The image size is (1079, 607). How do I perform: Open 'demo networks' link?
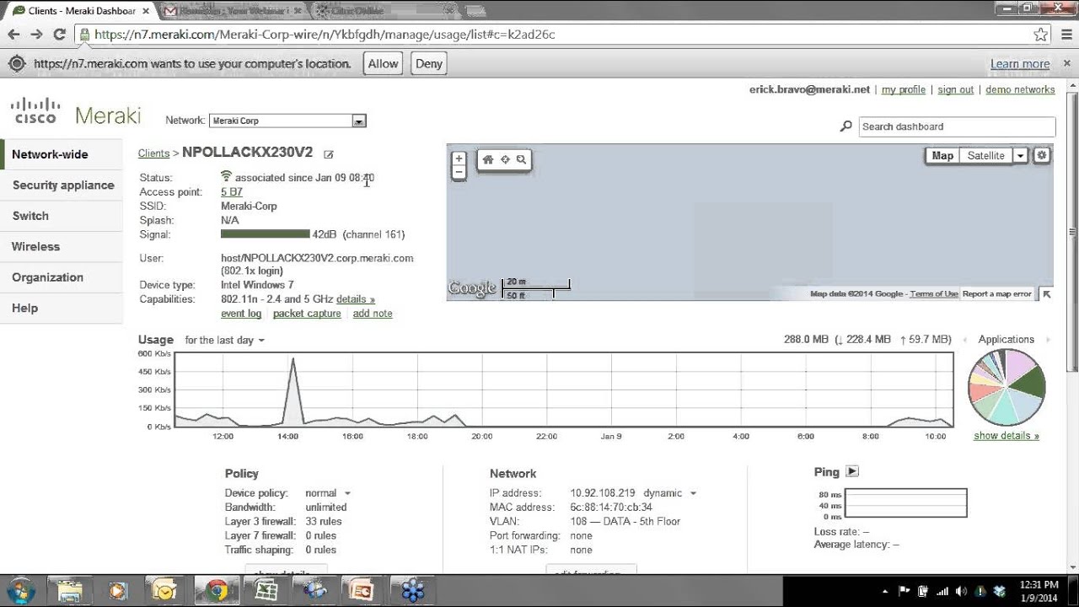click(x=1020, y=89)
